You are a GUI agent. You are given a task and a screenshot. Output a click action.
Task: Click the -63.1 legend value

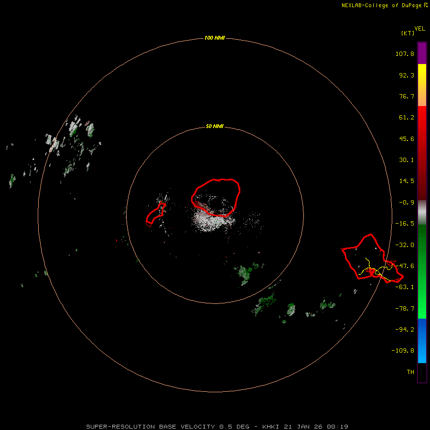click(x=405, y=287)
